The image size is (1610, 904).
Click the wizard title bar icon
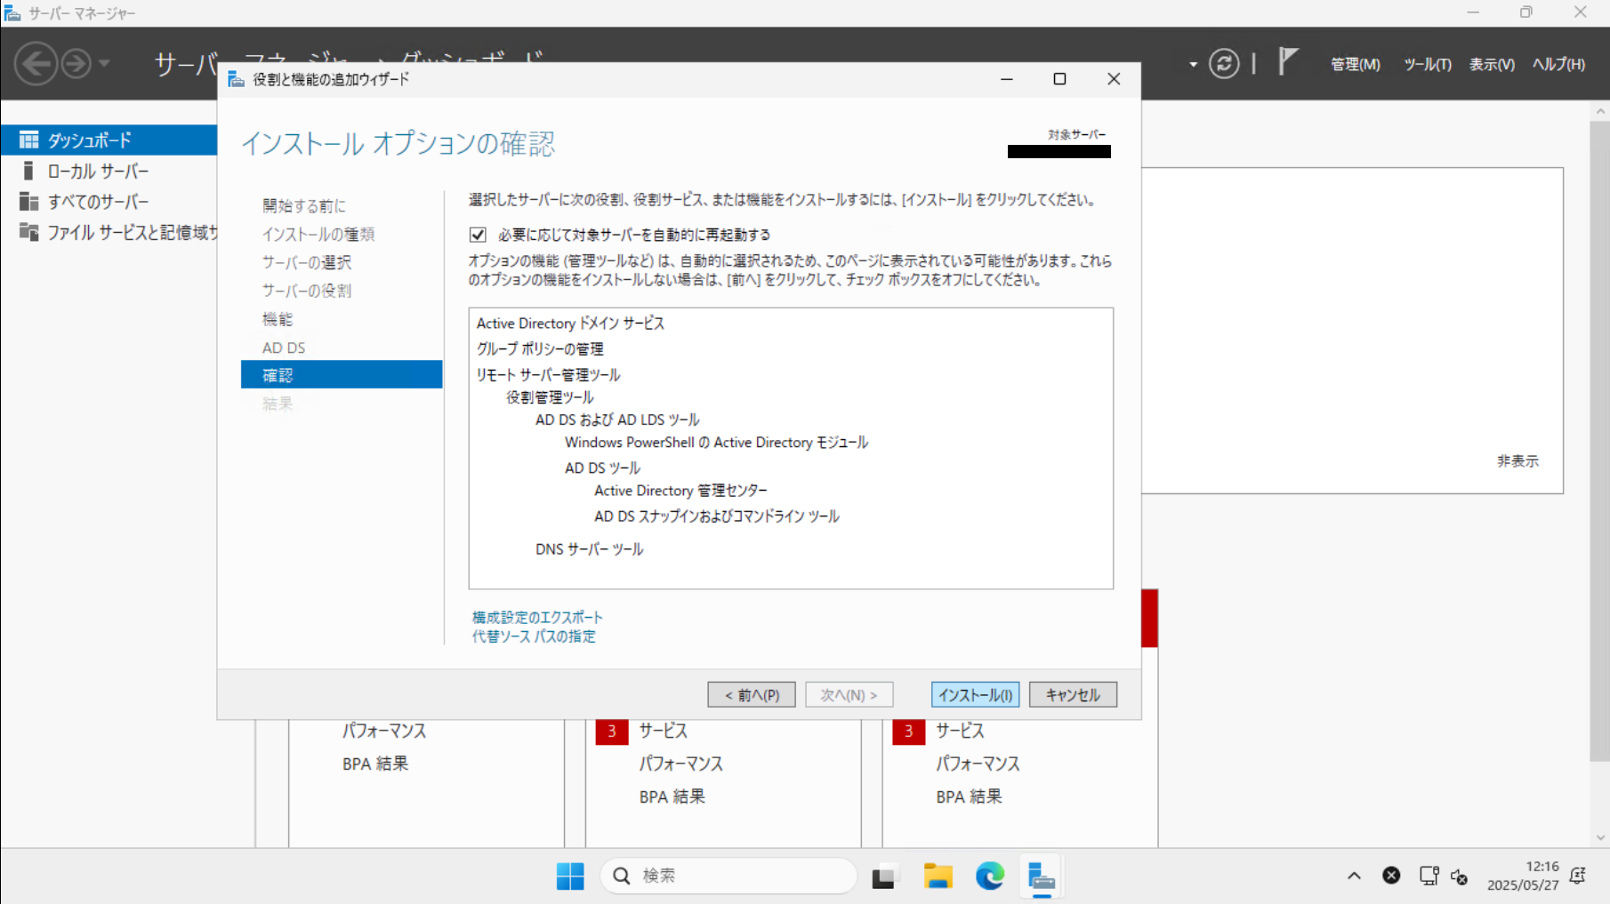pos(236,79)
